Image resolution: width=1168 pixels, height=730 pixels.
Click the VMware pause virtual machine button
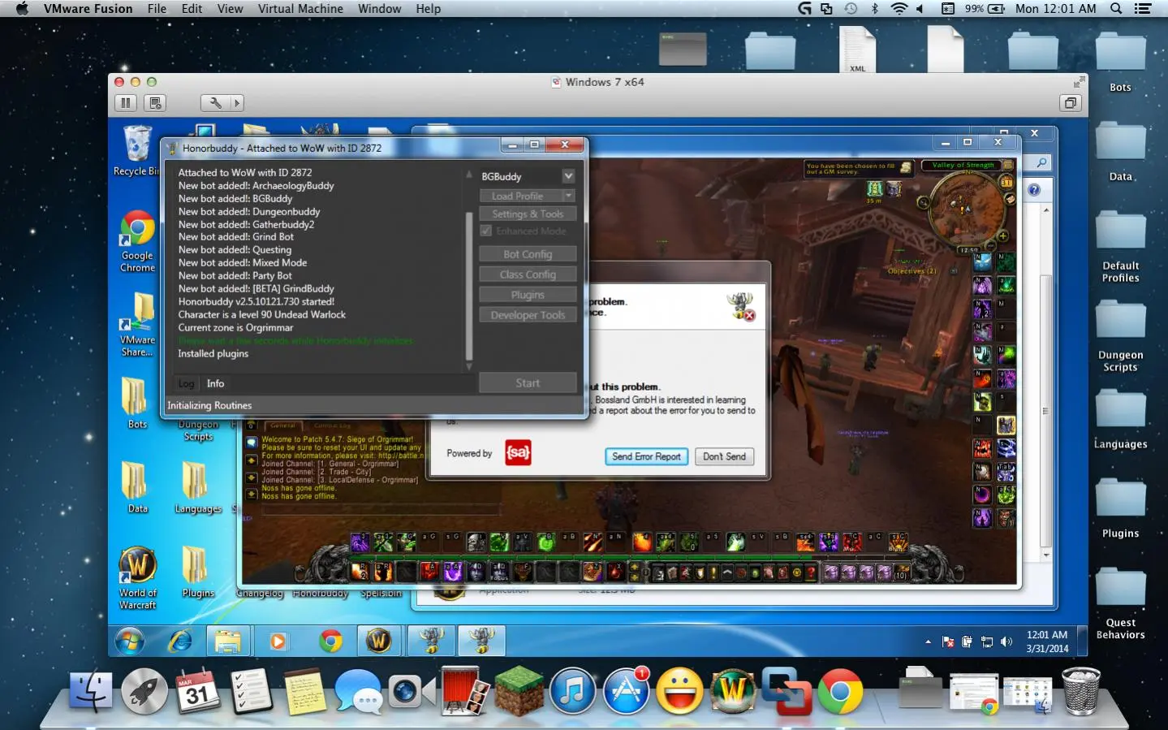point(126,103)
